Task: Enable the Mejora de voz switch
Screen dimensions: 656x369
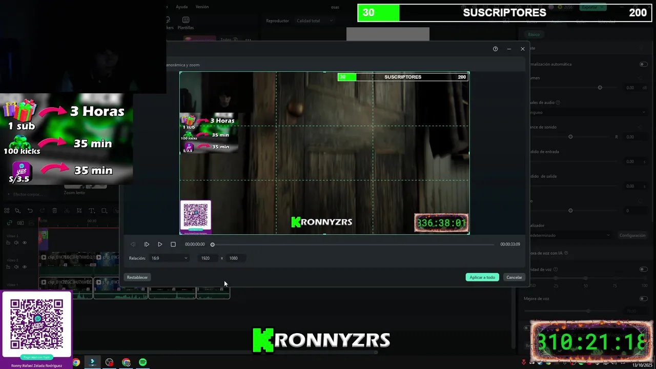Action: click(643, 298)
